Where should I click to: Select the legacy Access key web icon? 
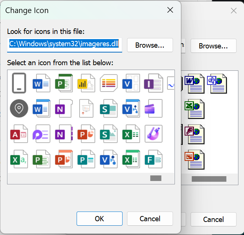pos(194,134)
